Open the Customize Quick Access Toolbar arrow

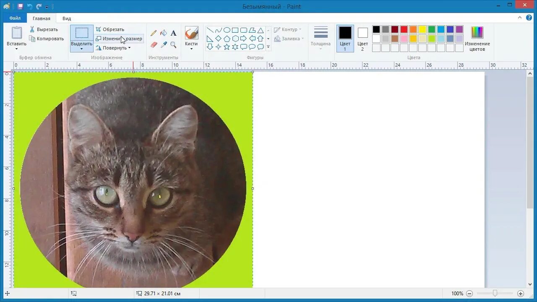pyautogui.click(x=47, y=7)
